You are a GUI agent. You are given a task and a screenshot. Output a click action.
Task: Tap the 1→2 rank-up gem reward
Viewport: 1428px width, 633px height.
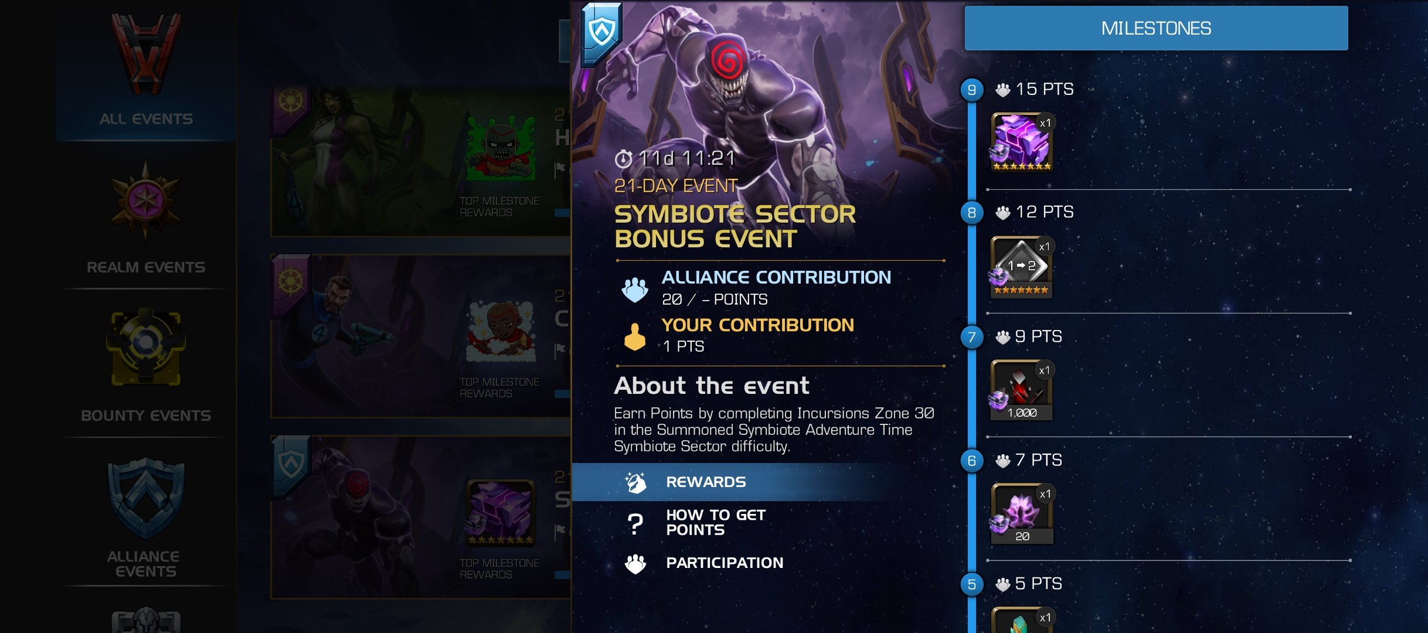(1022, 267)
